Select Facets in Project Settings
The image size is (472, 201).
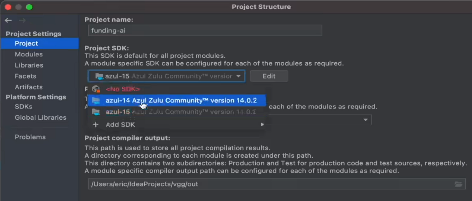coord(25,76)
